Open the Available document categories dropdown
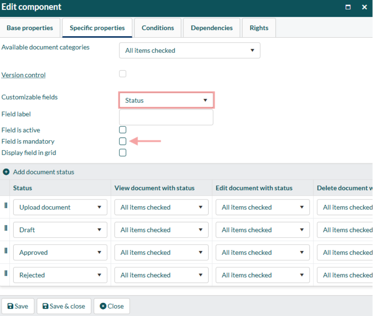The image size is (373, 316). coord(190,50)
